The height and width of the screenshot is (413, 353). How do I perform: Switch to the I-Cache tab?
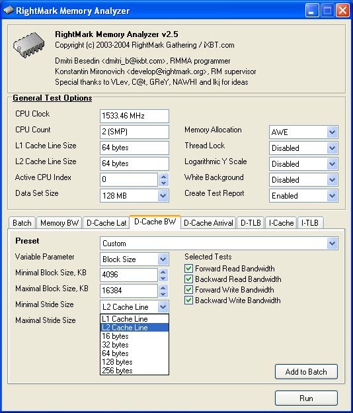pyautogui.click(x=281, y=223)
